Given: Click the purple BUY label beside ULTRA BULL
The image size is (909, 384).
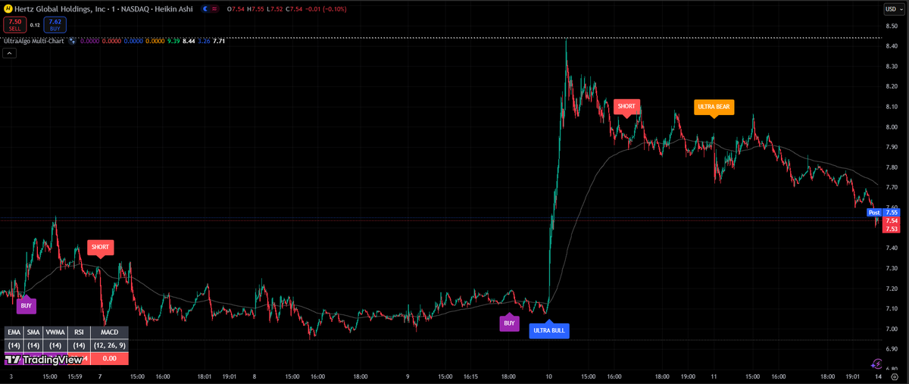Looking at the screenshot, I should point(509,323).
